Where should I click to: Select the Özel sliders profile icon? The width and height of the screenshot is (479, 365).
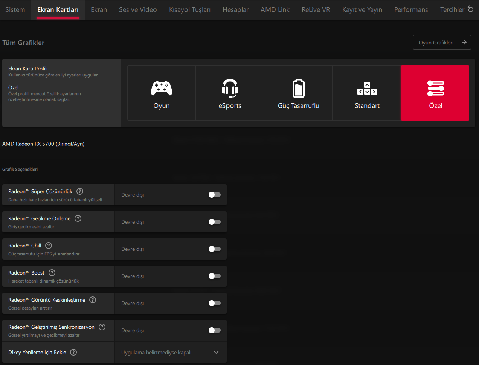point(436,89)
